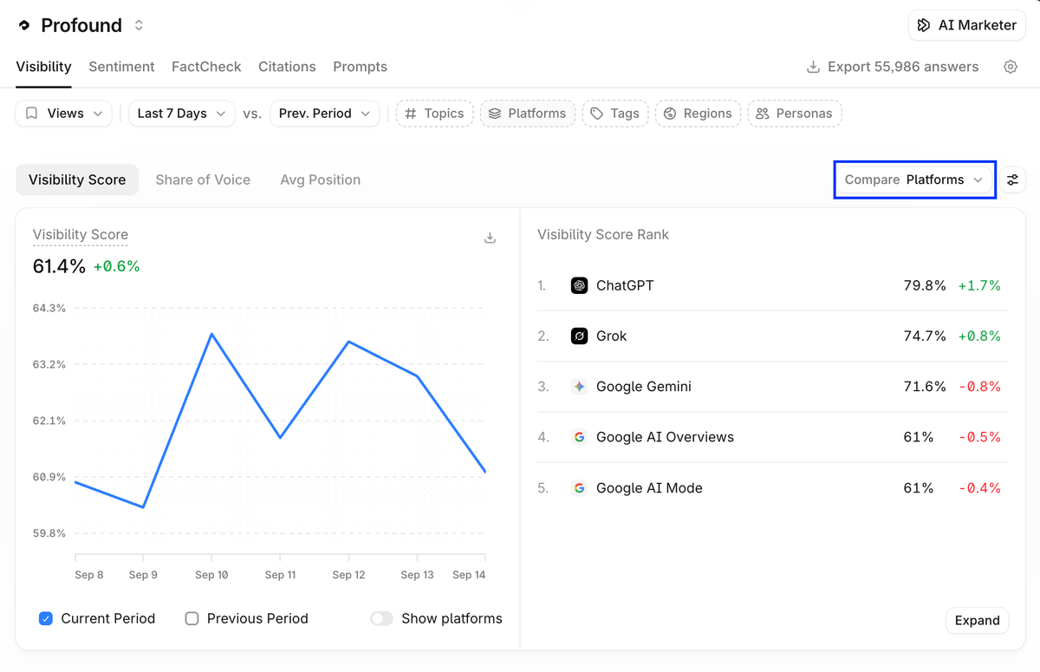This screenshot has height=672, width=1040.
Task: Enable the Show platforms toggle
Action: tap(381, 618)
